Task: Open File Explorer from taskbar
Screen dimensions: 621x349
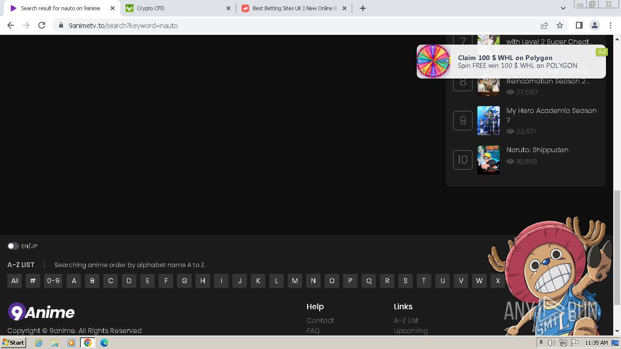Action: click(x=55, y=343)
